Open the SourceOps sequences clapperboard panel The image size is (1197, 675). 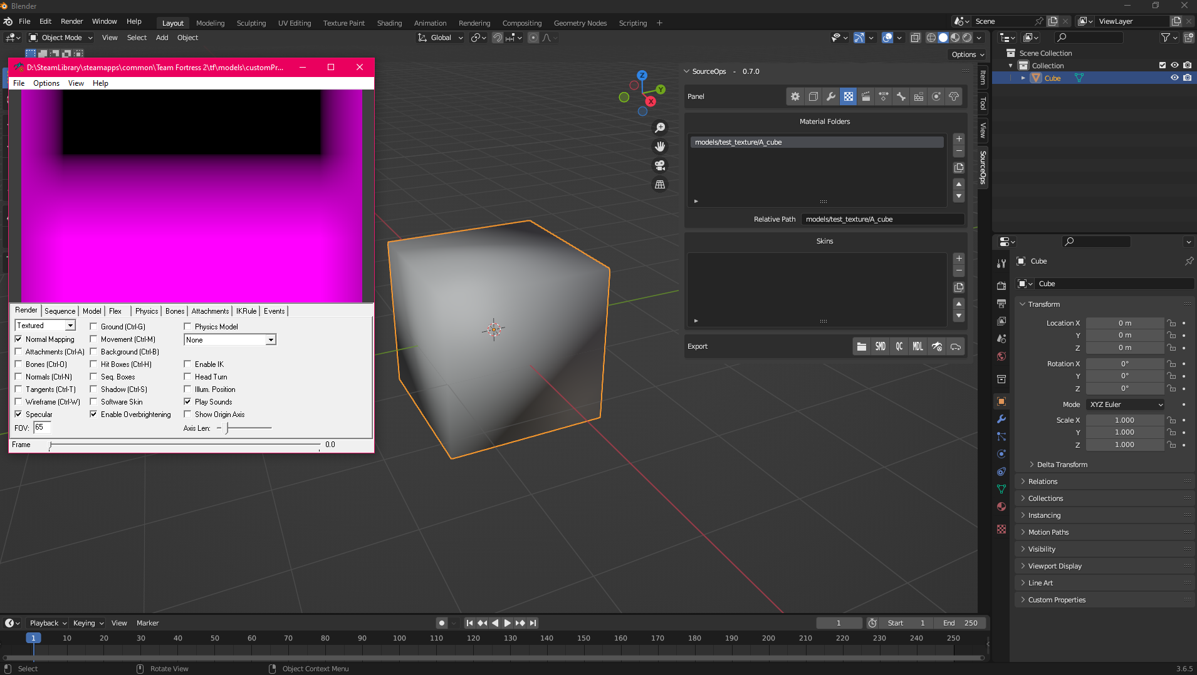(865, 96)
